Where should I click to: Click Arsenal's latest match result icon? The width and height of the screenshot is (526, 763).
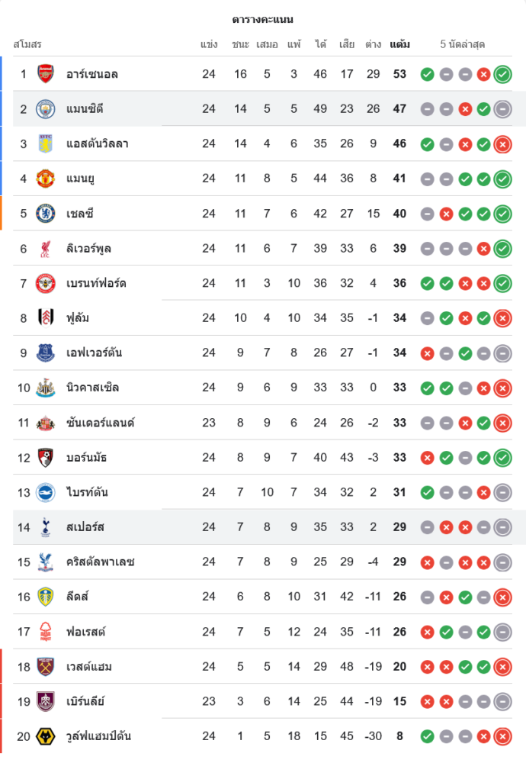click(502, 74)
